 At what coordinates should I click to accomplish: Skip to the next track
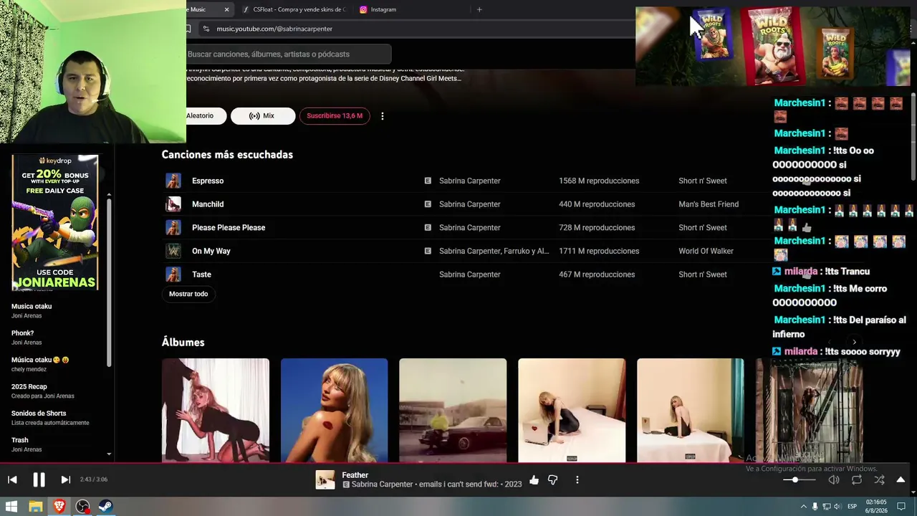click(x=65, y=479)
